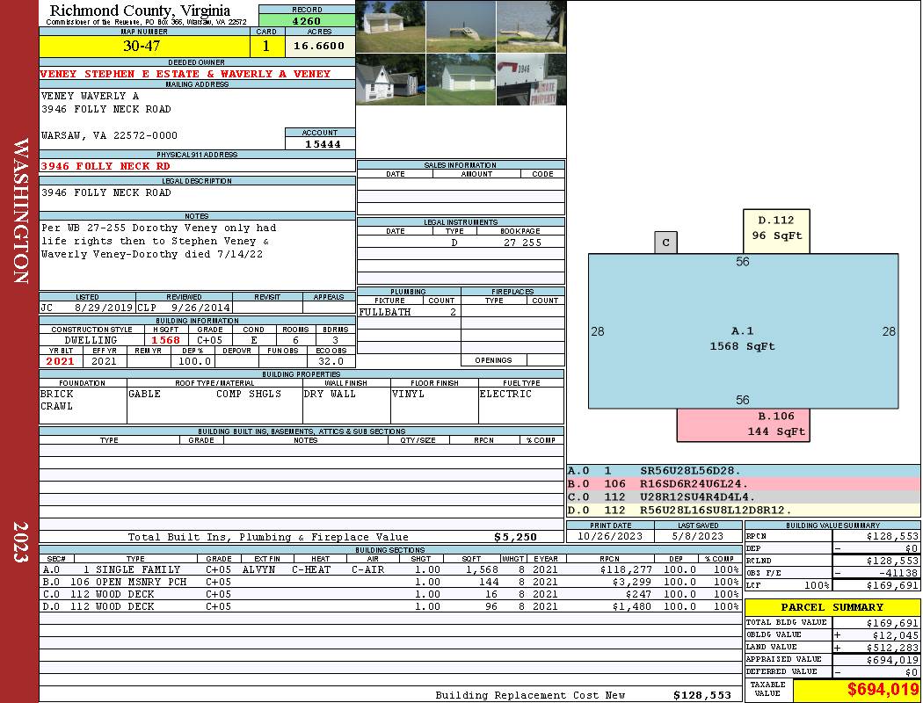Click the white shed with doghouse photo
The height and width of the screenshot is (703, 923).
point(390,79)
